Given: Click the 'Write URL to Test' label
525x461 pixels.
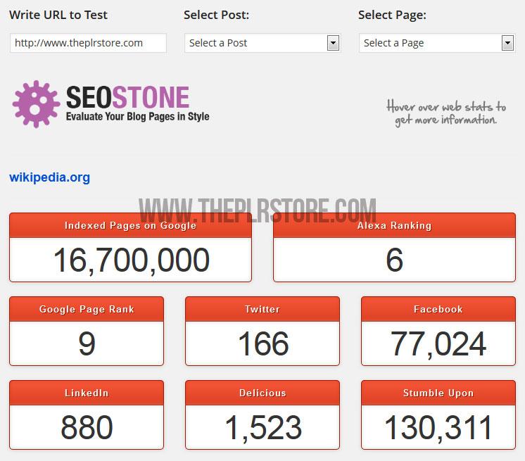Looking at the screenshot, I should coord(58,15).
